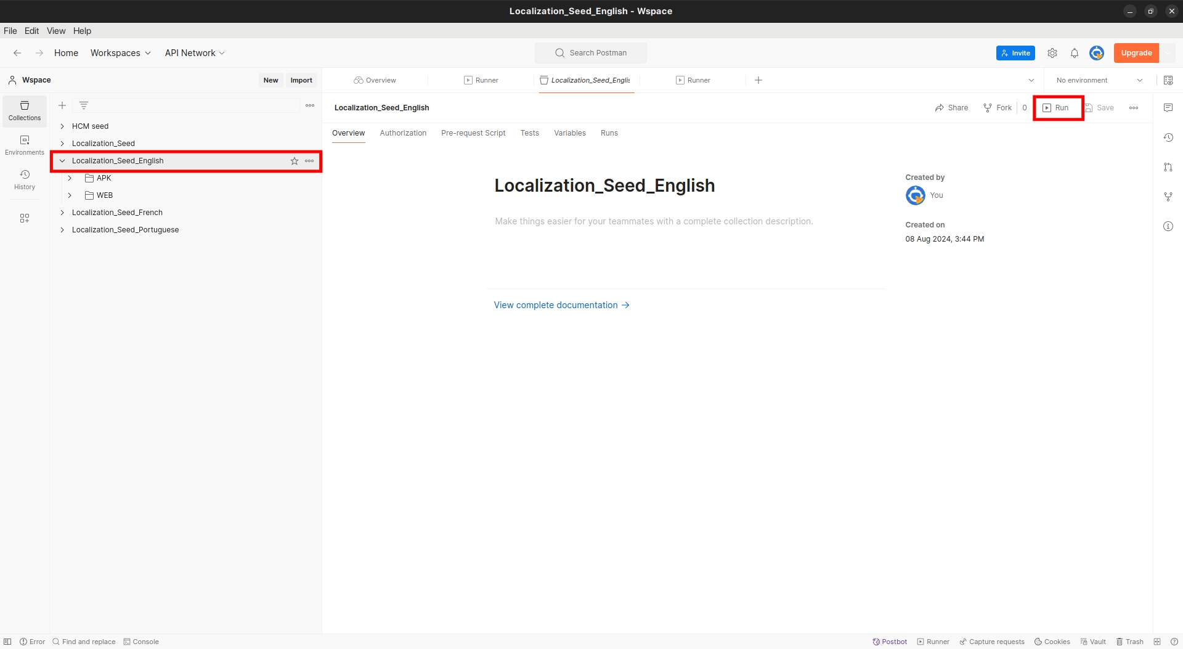This screenshot has width=1183, height=649.
Task: Open the settings gear icon
Action: [x=1052, y=53]
